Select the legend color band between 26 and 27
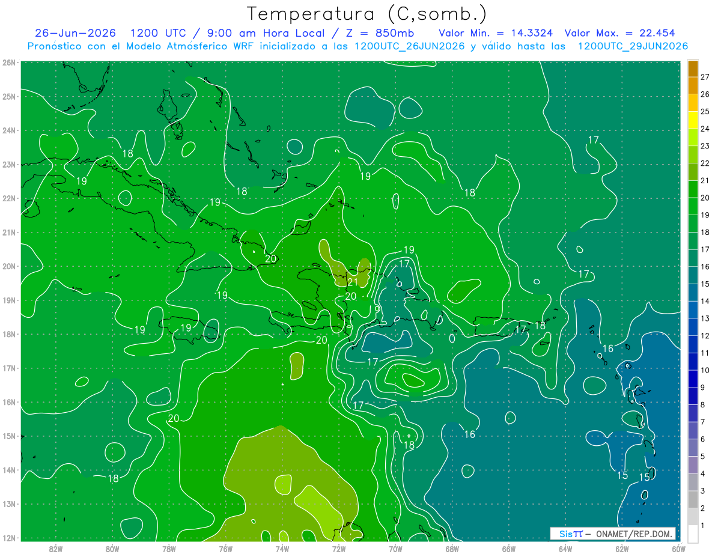The height and width of the screenshot is (557, 721). [x=693, y=86]
